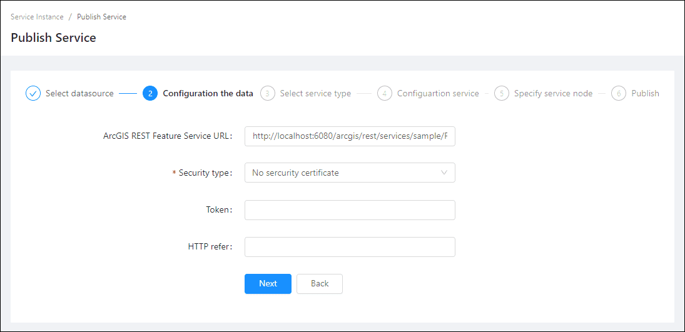Click the step 6 number circle
Image resolution: width=685 pixels, height=332 pixels.
619,93
